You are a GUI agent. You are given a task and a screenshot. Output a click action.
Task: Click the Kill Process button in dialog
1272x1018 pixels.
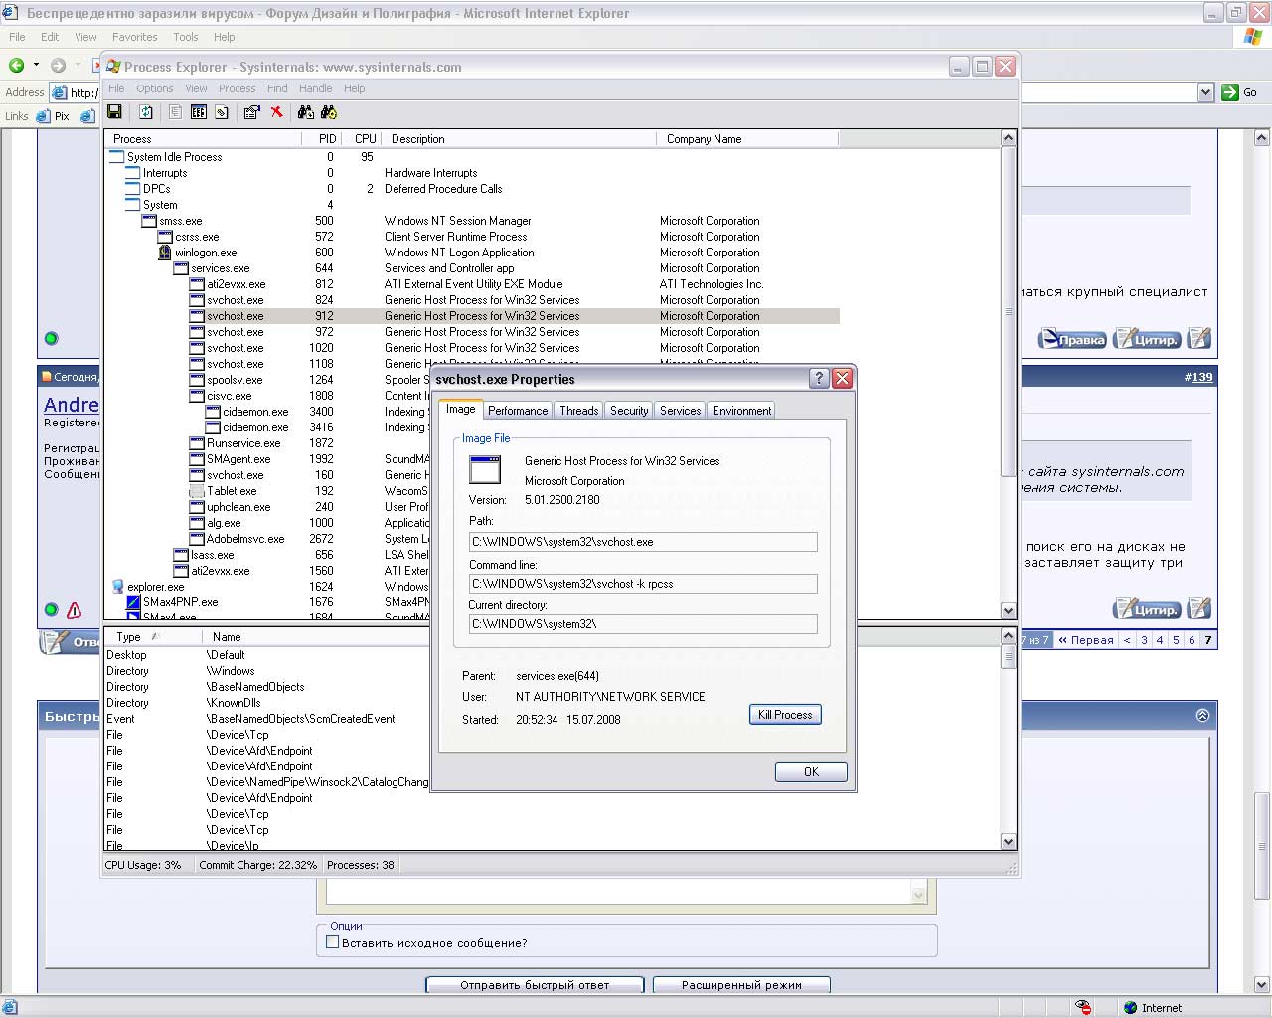785,715
